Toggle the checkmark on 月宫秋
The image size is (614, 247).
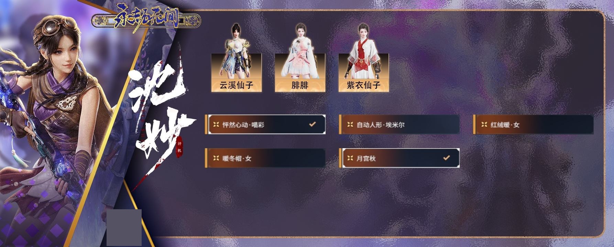click(446, 158)
